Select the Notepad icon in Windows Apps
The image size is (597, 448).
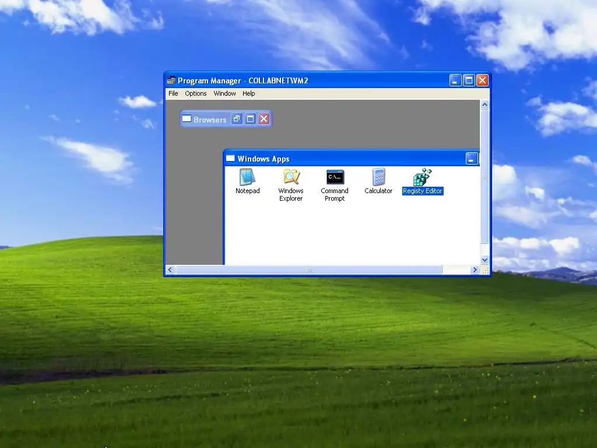click(247, 177)
